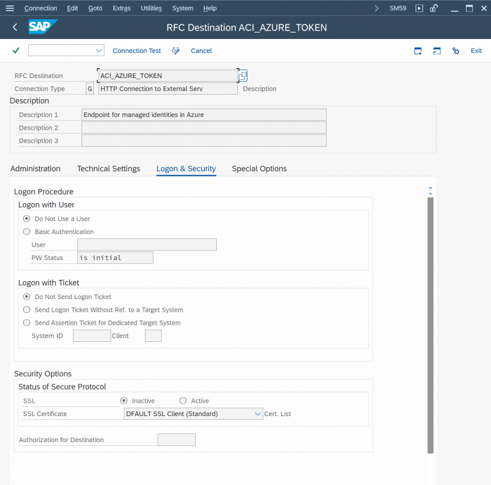Toggle display/change glasses-pencil icon
Screen dimensions: 491x485
[176, 50]
